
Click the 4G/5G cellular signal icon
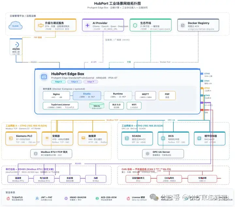tap(17, 45)
